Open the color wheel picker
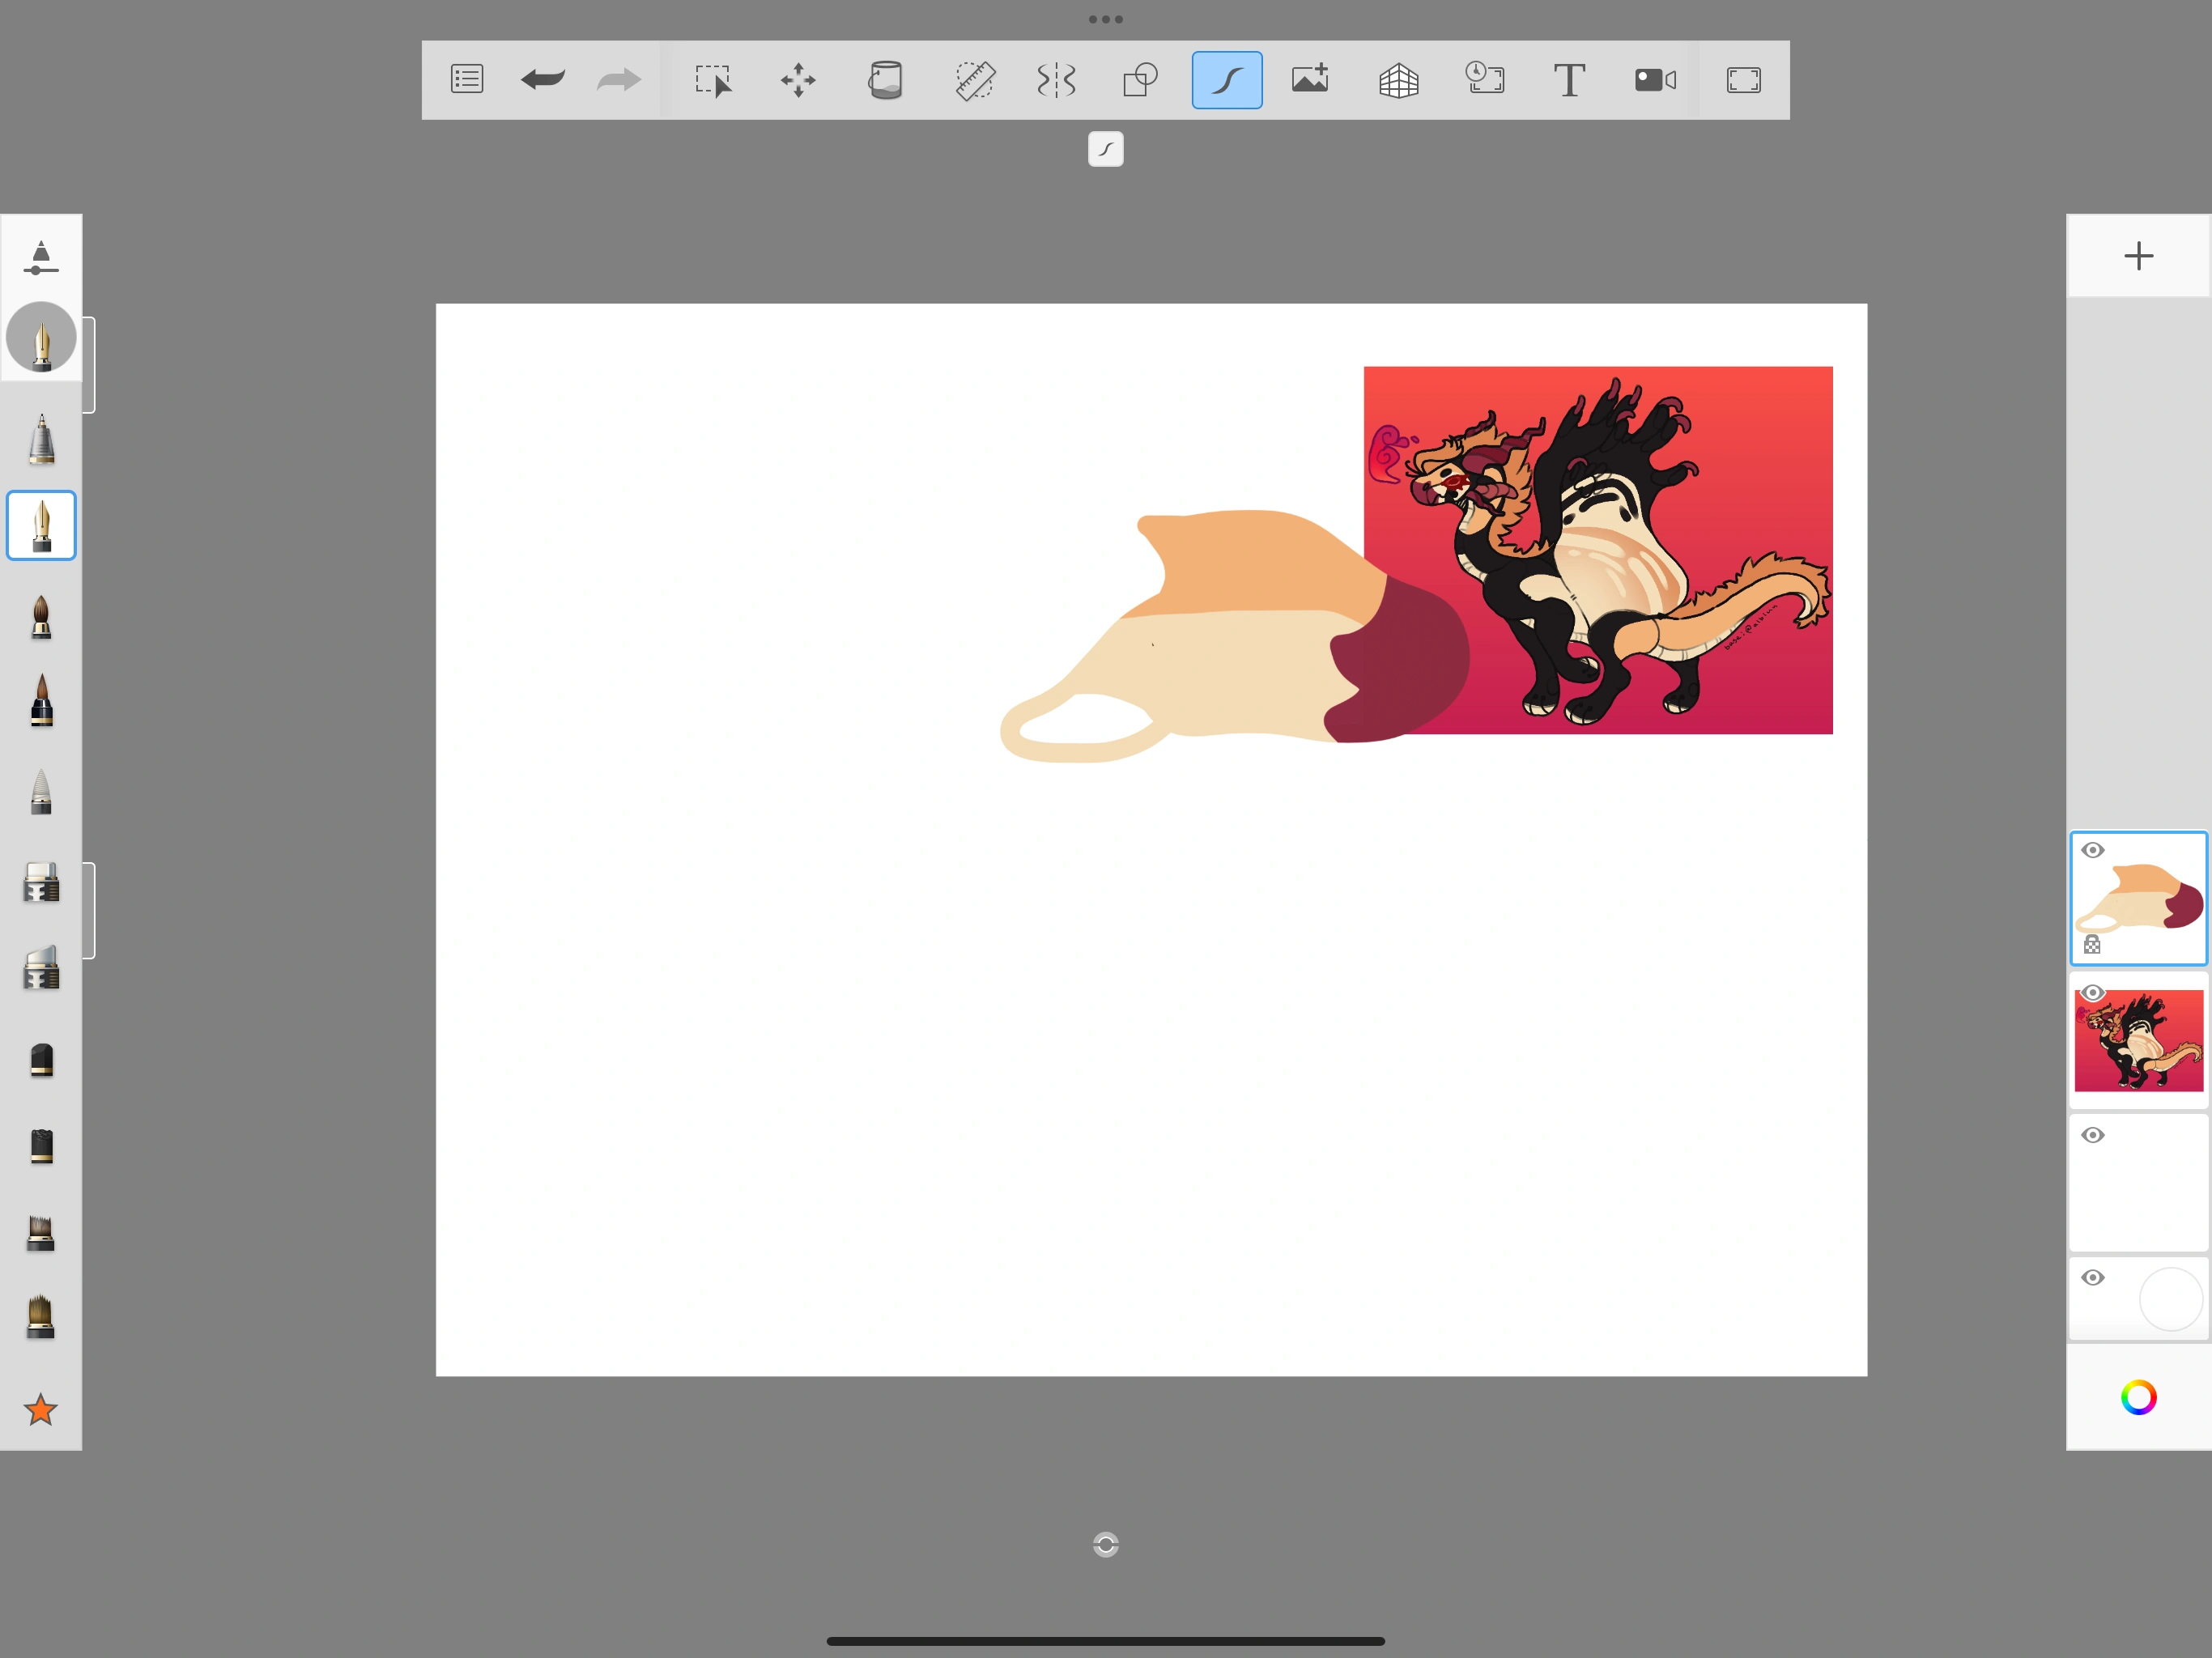2212x1658 pixels. tap(2139, 1397)
